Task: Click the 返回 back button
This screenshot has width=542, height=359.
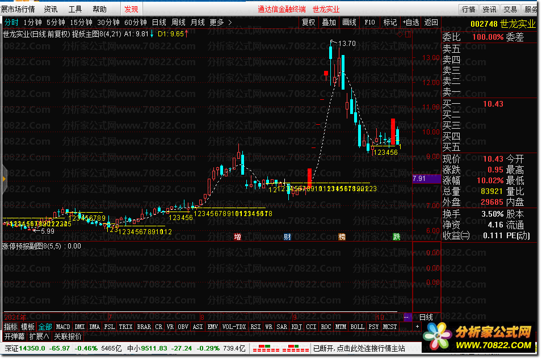Action: pos(431,23)
